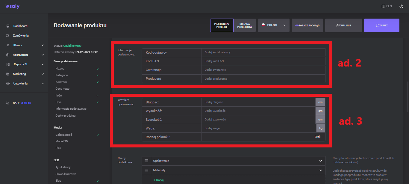Viewport: 409px width, 184px height.
Task: Expand the Opakowanie feature row
Action: [320, 161]
